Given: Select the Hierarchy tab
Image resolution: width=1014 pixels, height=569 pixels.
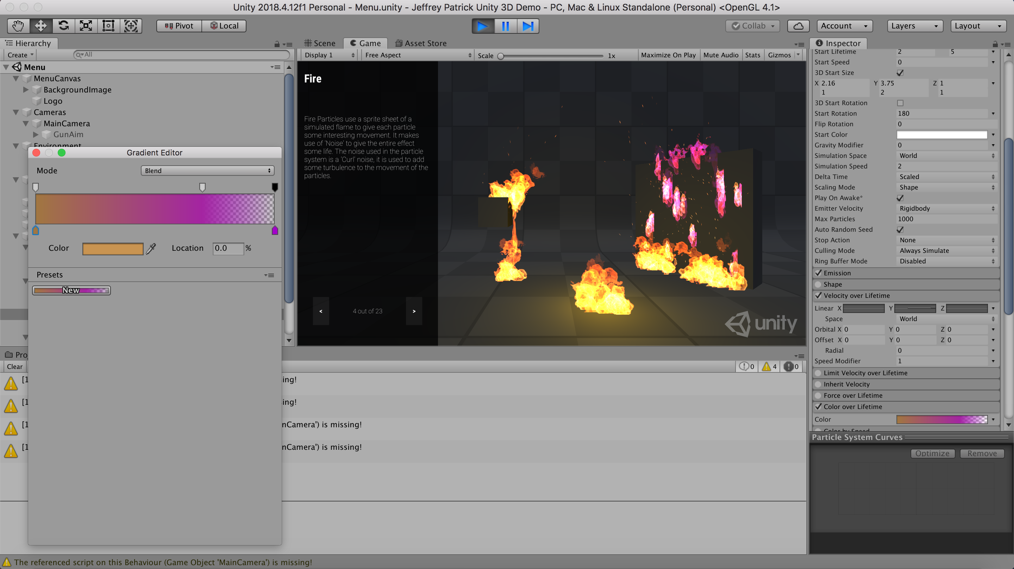Looking at the screenshot, I should tap(29, 43).
